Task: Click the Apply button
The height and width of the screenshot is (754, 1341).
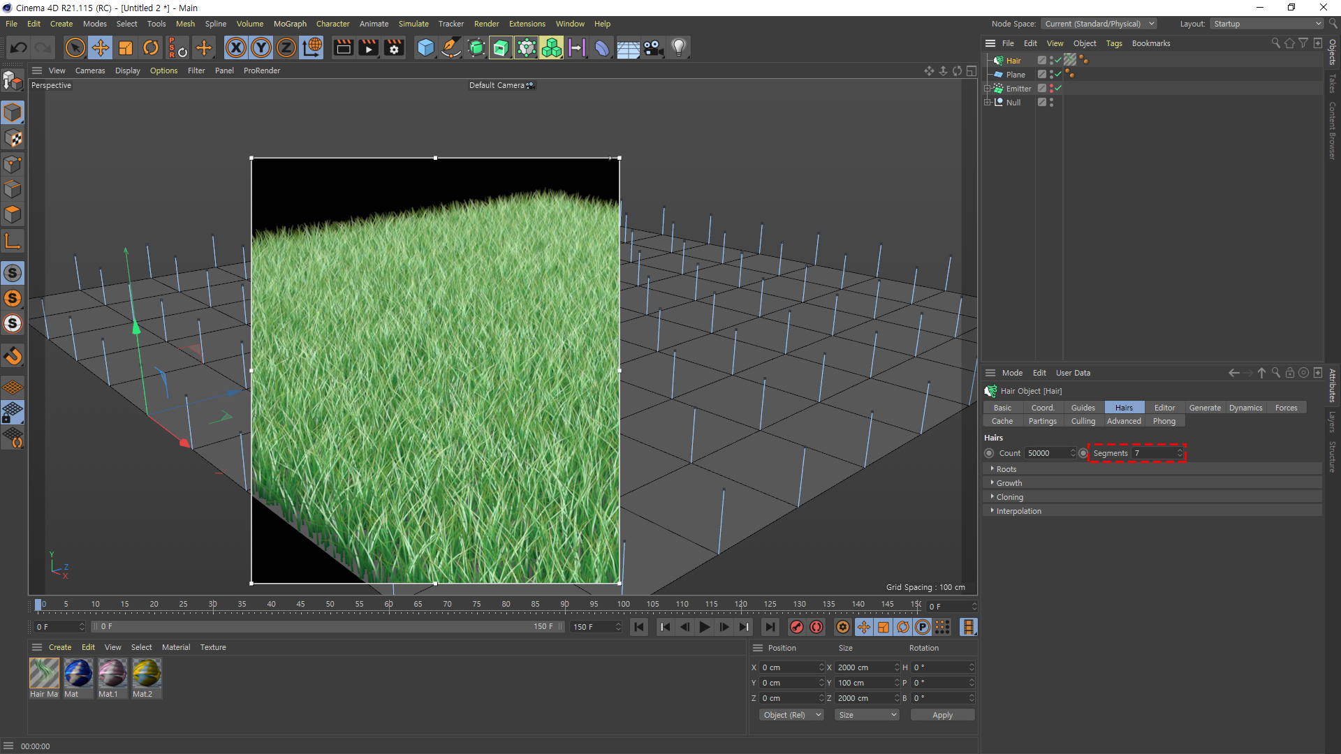Action: (942, 715)
